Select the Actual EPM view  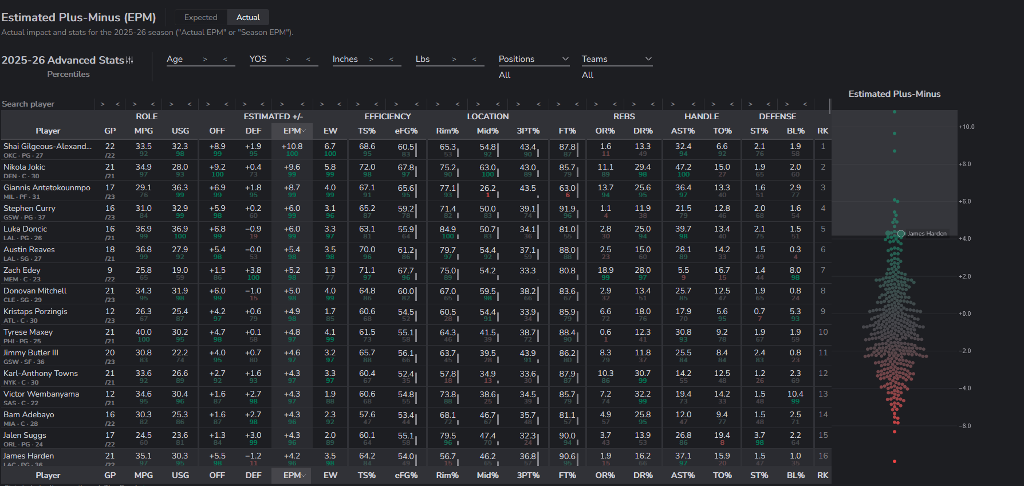(x=248, y=17)
